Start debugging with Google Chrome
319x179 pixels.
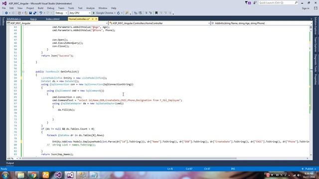103,13
